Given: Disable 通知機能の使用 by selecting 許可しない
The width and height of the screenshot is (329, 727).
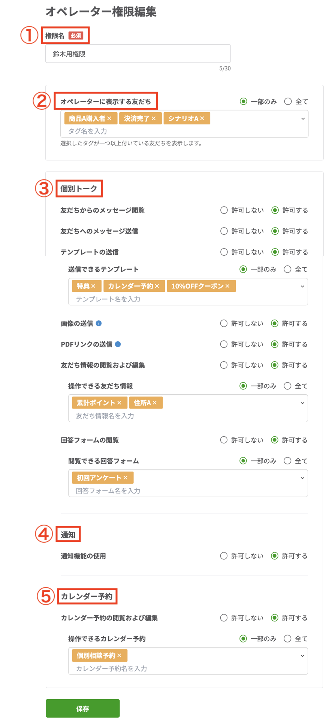Looking at the screenshot, I should tap(224, 556).
